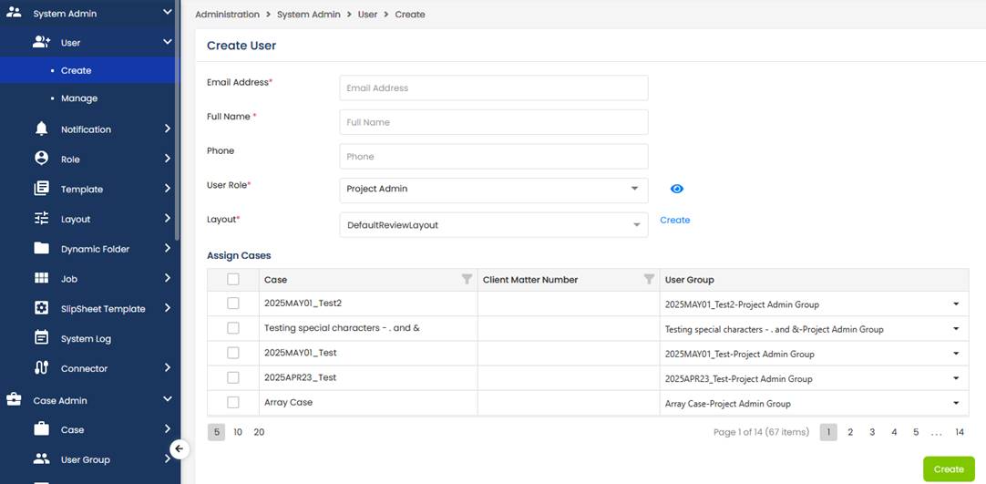Image resolution: width=986 pixels, height=484 pixels.
Task: Click the User Group people icon
Action: pos(42,458)
